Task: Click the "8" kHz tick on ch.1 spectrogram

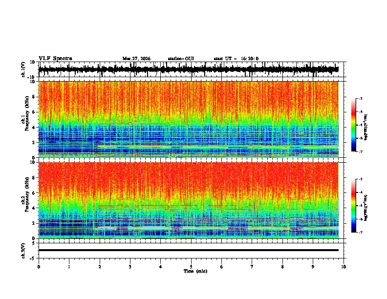Action: [34, 97]
